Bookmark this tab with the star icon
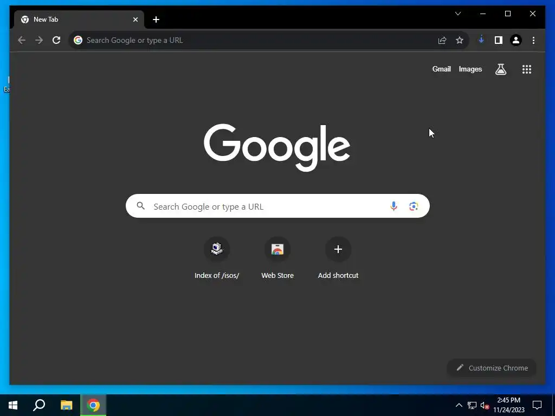 click(460, 40)
